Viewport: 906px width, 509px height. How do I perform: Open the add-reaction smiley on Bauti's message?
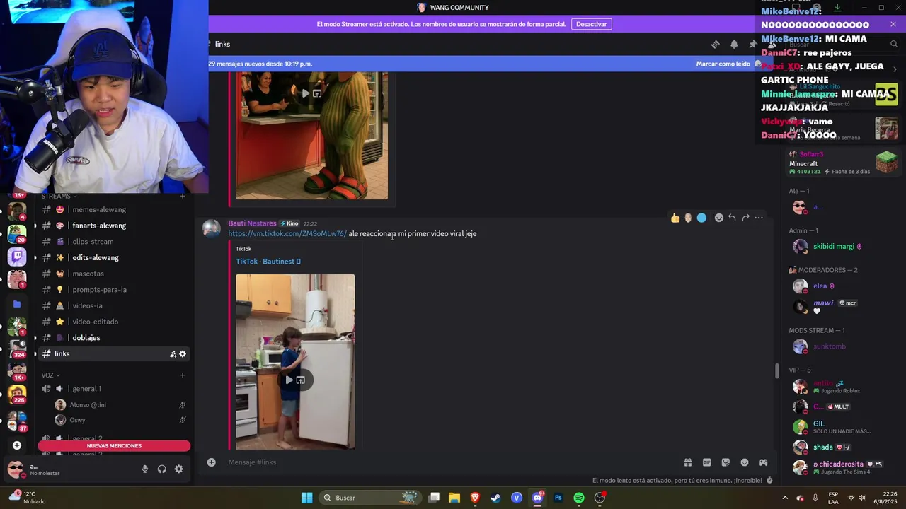719,218
